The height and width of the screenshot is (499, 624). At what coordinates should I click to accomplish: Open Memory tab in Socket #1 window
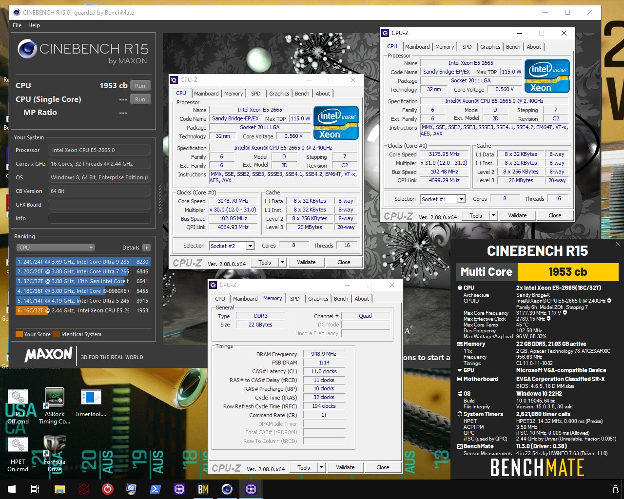445,47
